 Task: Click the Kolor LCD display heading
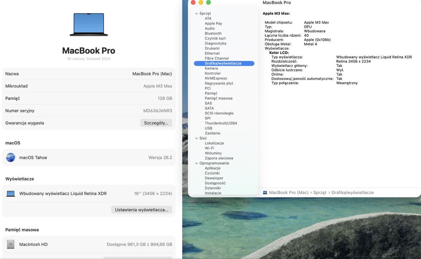(279, 53)
